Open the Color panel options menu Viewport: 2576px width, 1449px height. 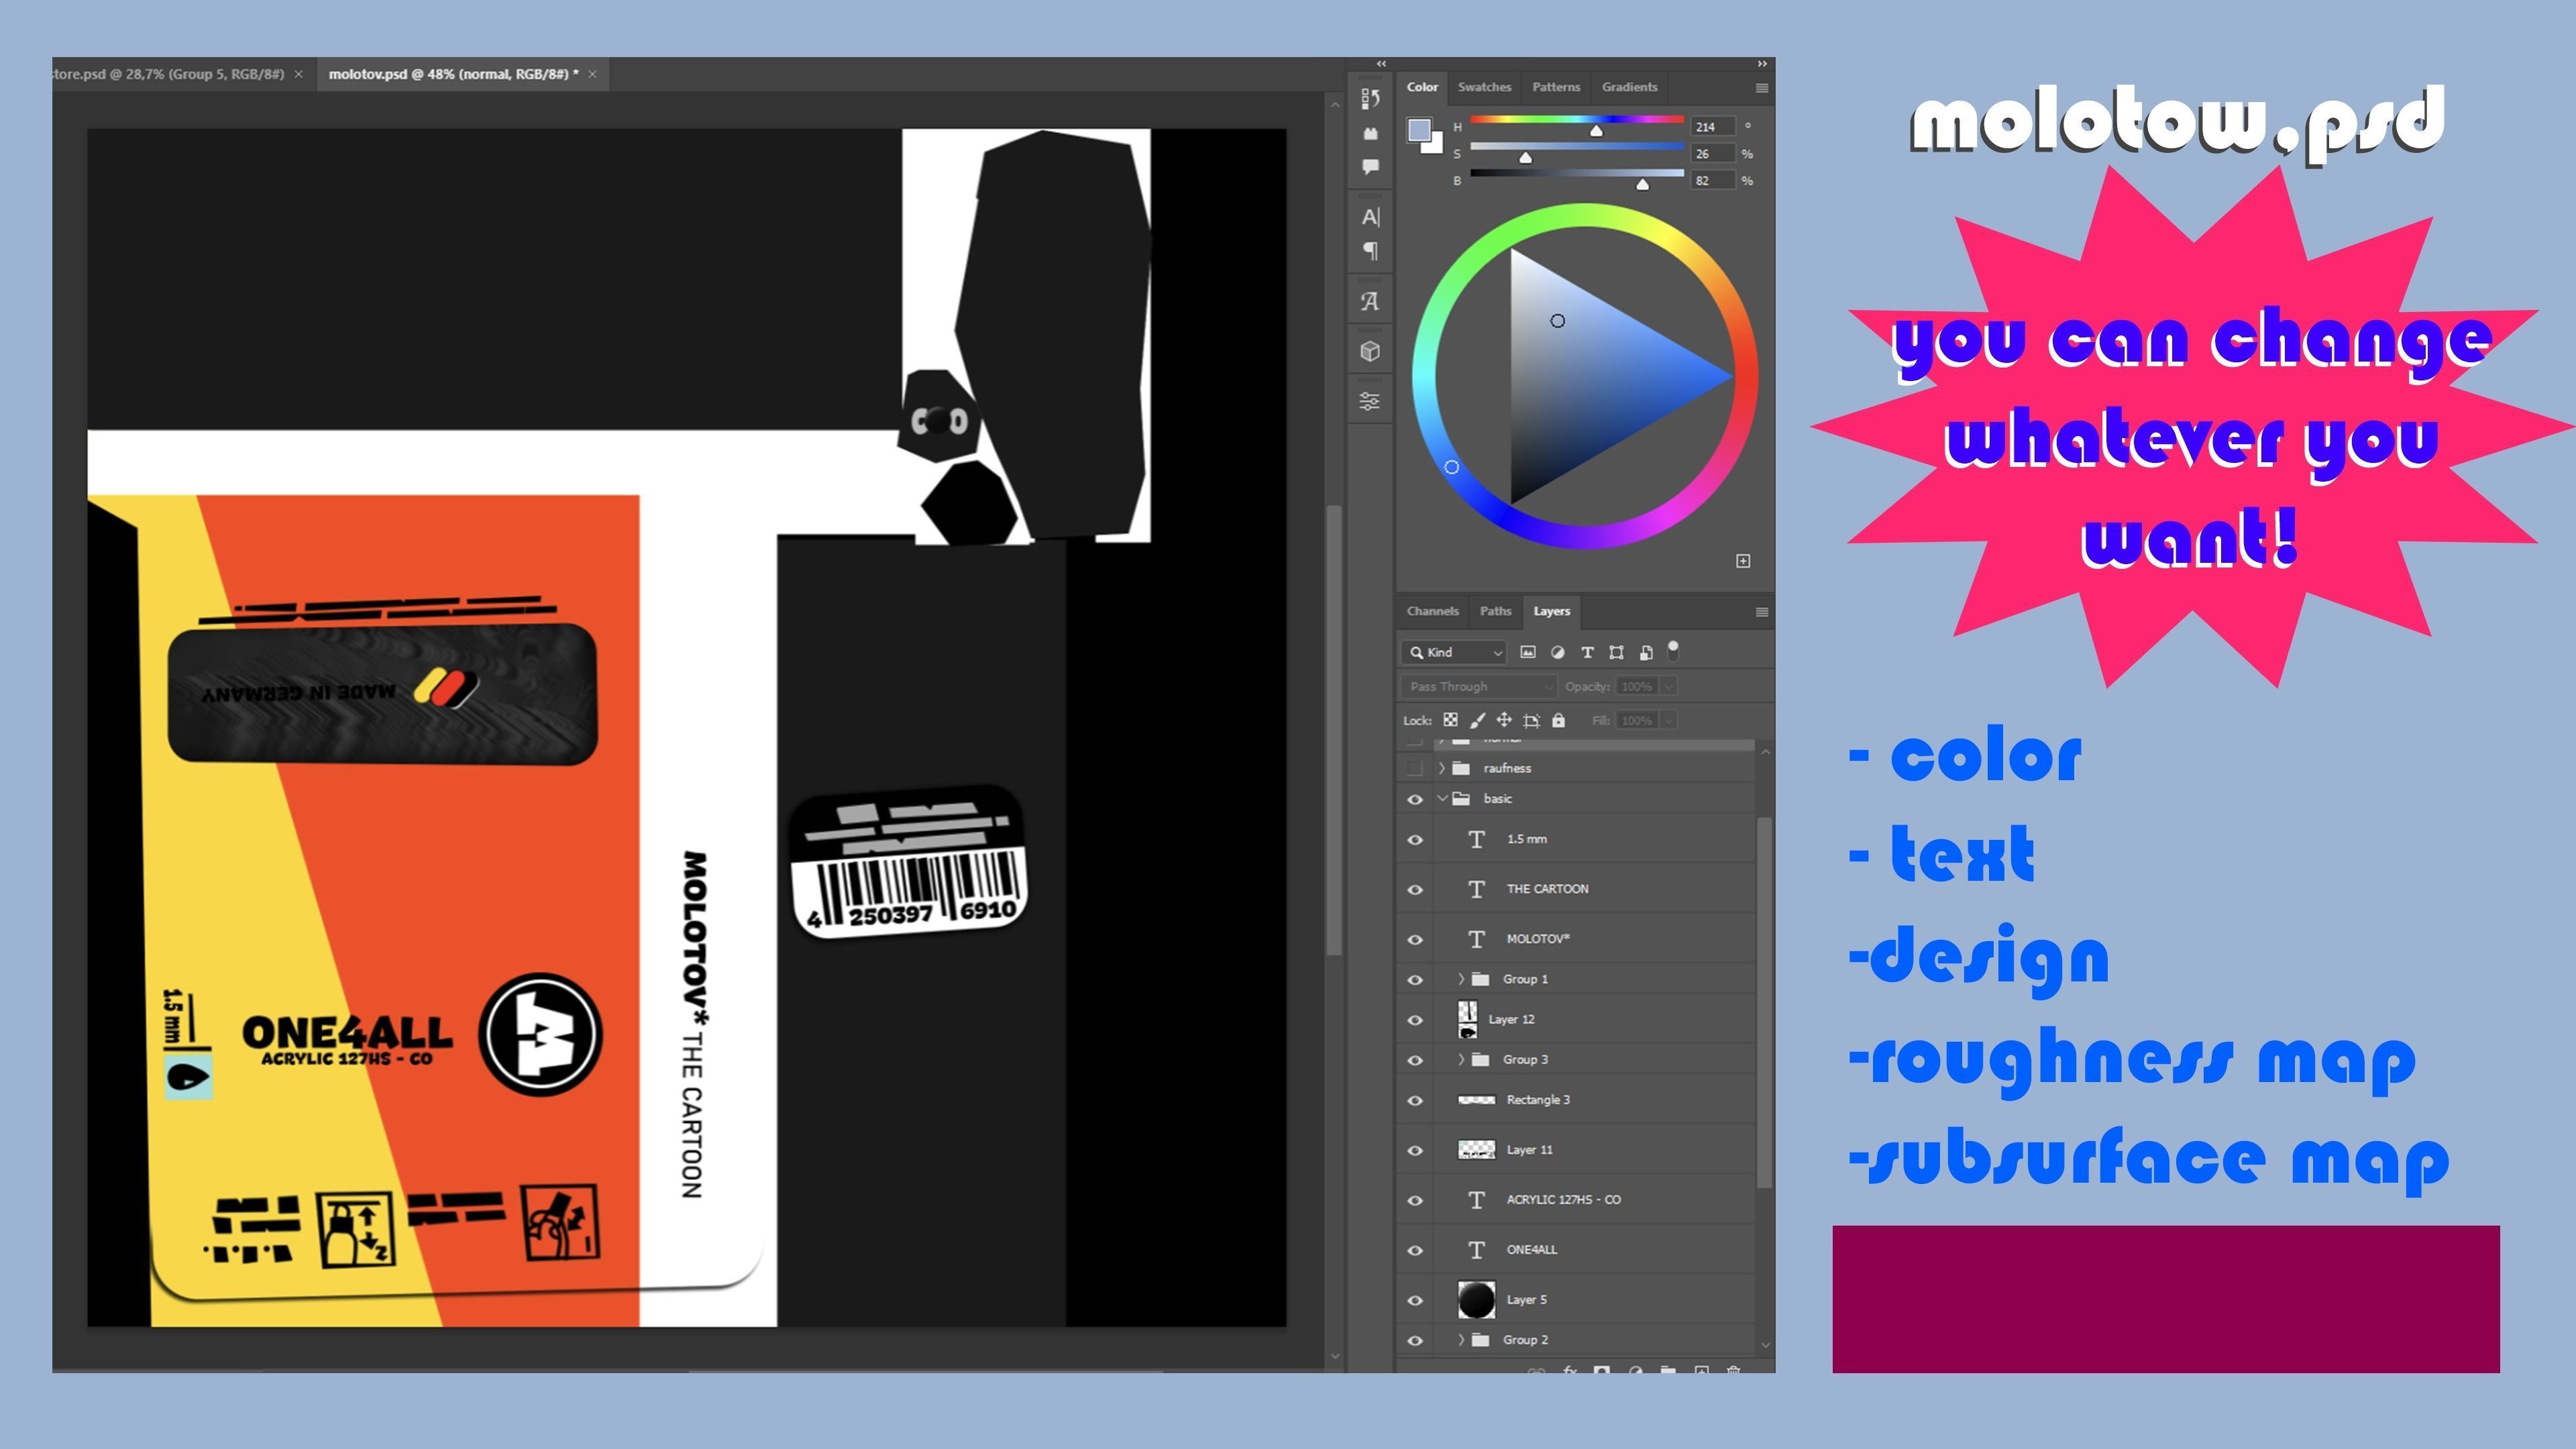[1762, 88]
